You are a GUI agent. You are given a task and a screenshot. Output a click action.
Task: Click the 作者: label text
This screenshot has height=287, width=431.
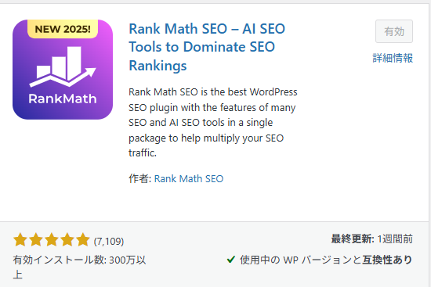pyautogui.click(x=140, y=178)
